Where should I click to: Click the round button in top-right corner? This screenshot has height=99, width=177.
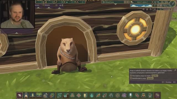coord(172,4)
